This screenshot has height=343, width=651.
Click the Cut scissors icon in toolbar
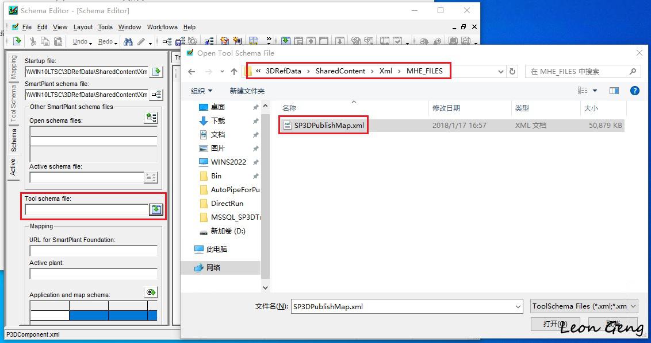tap(32, 41)
